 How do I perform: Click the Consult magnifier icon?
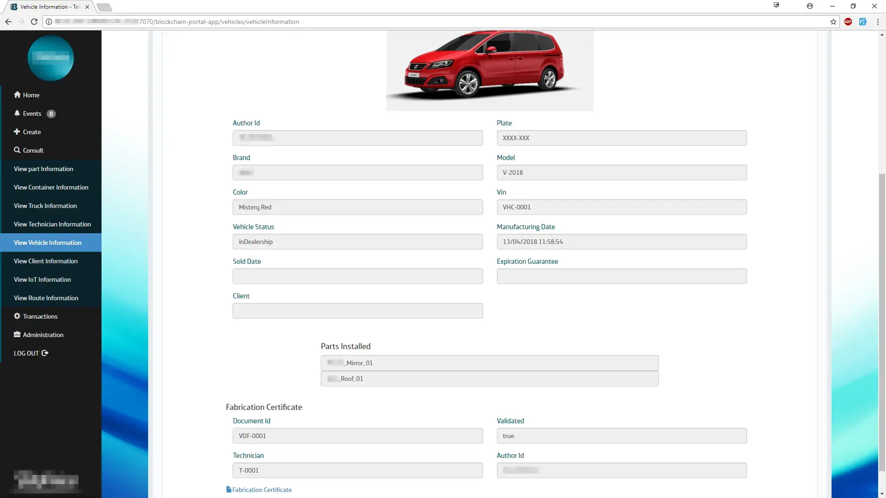tap(17, 150)
